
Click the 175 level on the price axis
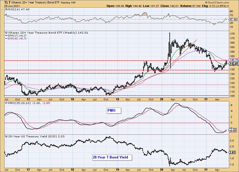pyautogui.click(x=232, y=34)
